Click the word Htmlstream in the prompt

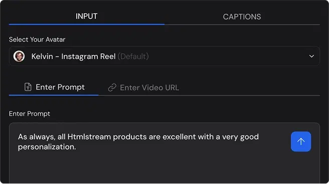pyautogui.click(x=89, y=136)
